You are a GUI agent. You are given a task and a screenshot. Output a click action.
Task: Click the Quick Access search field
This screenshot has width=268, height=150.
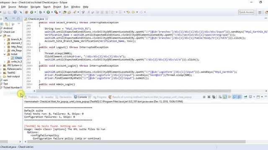[246, 12]
